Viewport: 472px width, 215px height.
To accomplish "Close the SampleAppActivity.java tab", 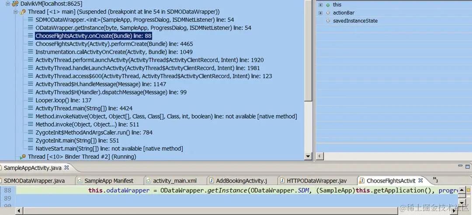I will tap(67, 167).
